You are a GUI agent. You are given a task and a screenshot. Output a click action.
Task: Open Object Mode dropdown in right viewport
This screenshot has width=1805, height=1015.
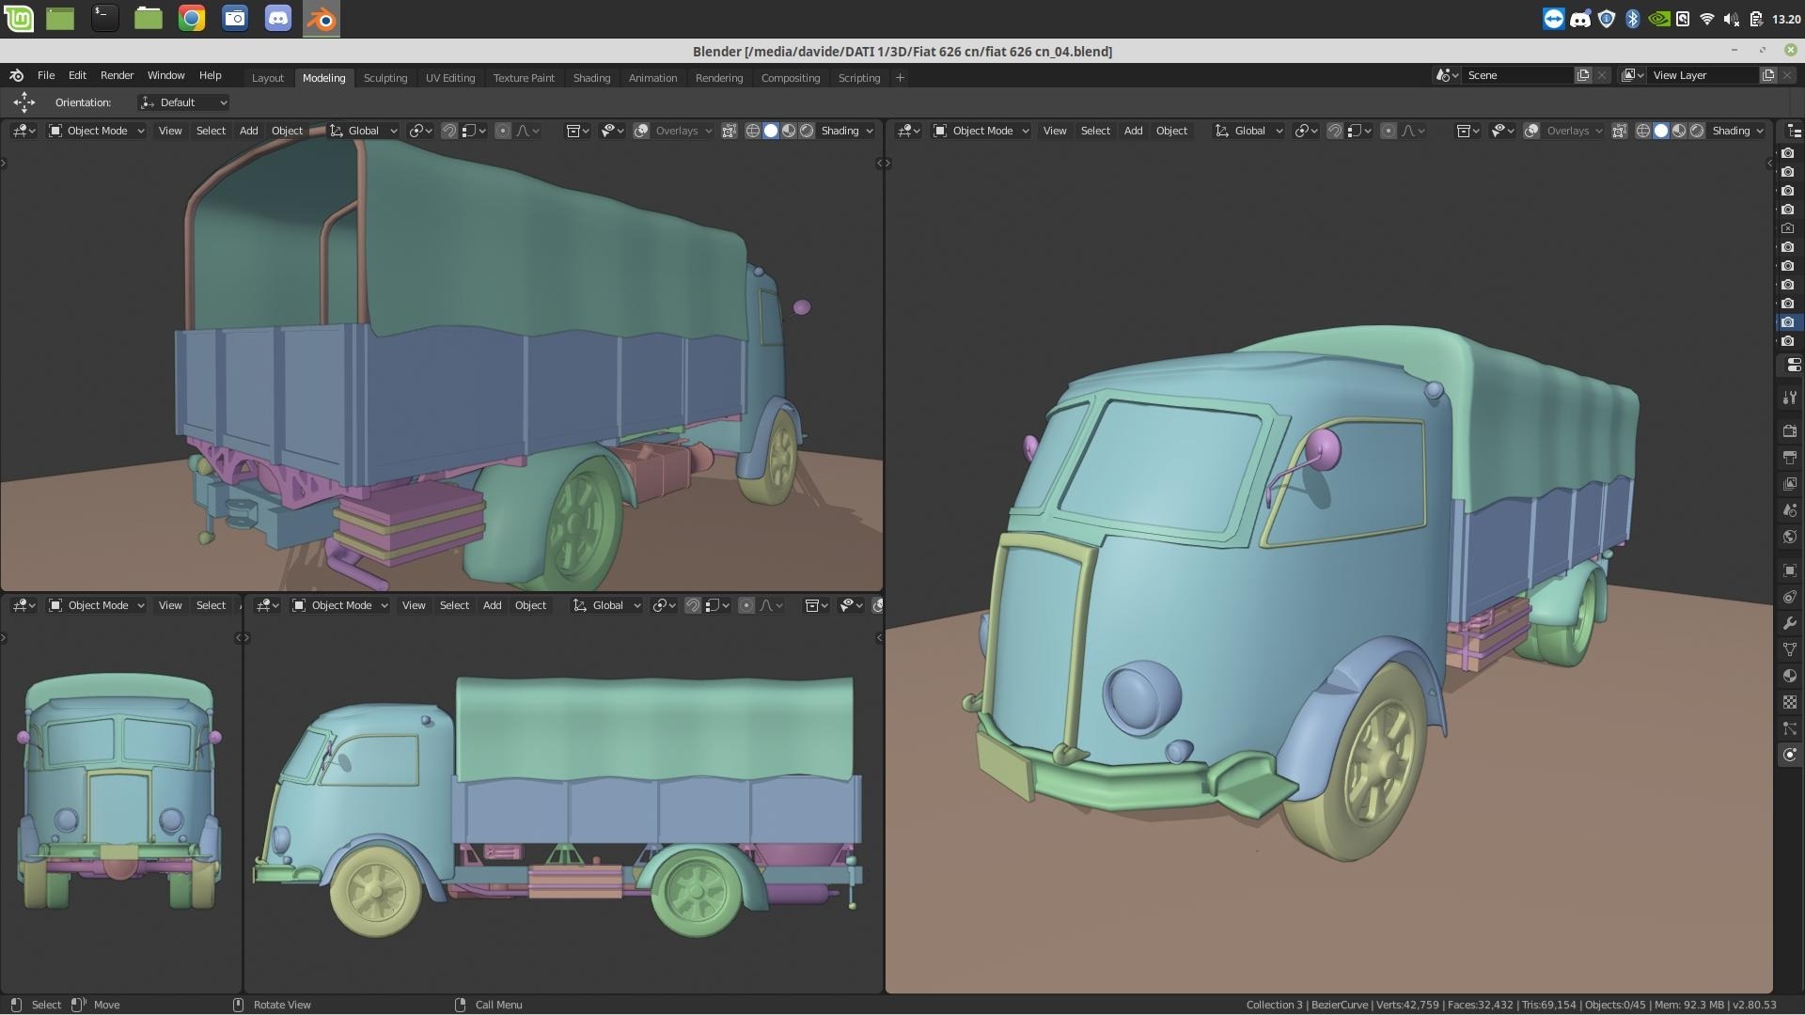coord(982,131)
